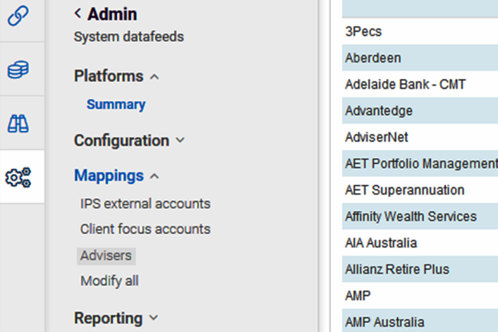The width and height of the screenshot is (498, 332).
Task: Click the System datafeeds subtitle
Action: click(129, 37)
